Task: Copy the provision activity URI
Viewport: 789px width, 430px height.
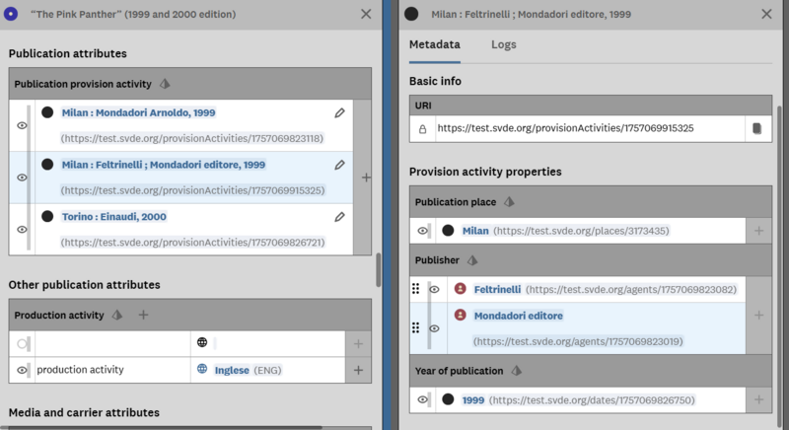Action: (x=756, y=129)
